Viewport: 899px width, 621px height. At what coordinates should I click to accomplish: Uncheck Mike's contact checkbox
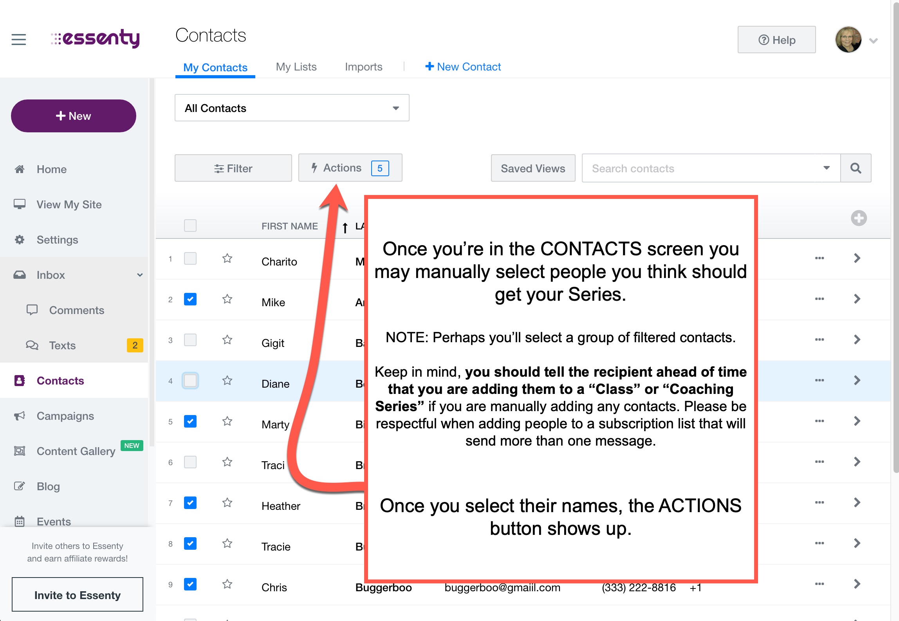click(x=190, y=299)
